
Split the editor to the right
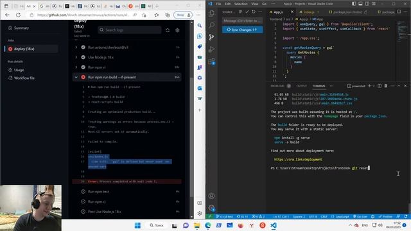pos(399,12)
